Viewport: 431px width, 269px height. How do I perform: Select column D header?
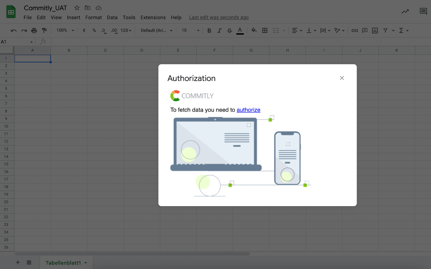point(142,50)
